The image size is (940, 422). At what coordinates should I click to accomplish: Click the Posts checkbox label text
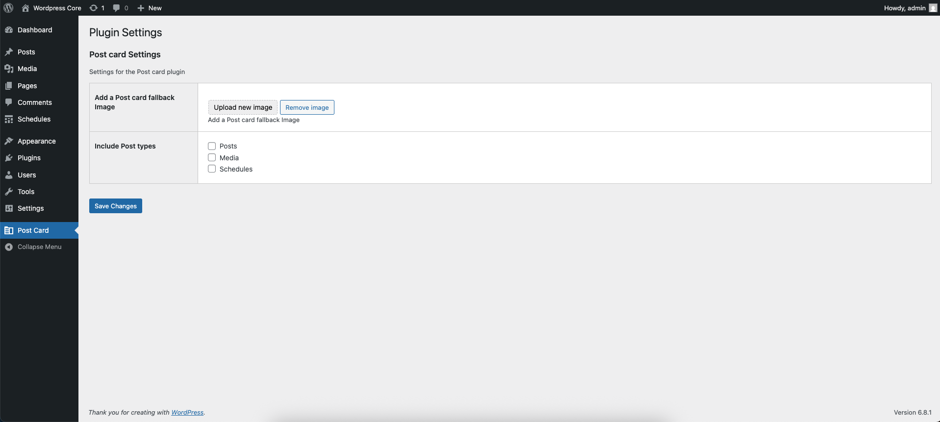point(228,146)
